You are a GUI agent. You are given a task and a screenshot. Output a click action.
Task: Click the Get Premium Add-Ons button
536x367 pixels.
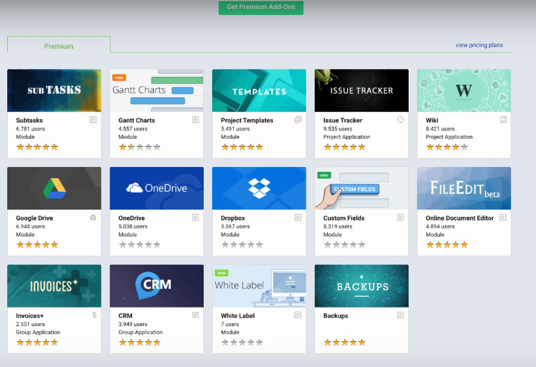click(261, 7)
